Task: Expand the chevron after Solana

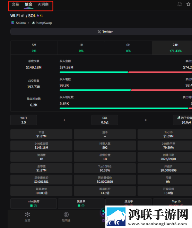Action: click(x=28, y=23)
